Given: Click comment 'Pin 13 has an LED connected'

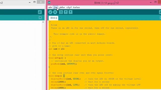Looking at the screenshot, I should tap(69, 43).
